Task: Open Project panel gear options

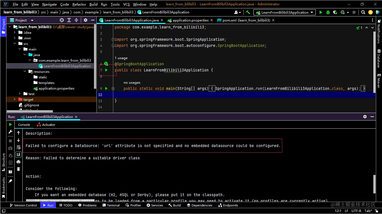Action: (86, 20)
